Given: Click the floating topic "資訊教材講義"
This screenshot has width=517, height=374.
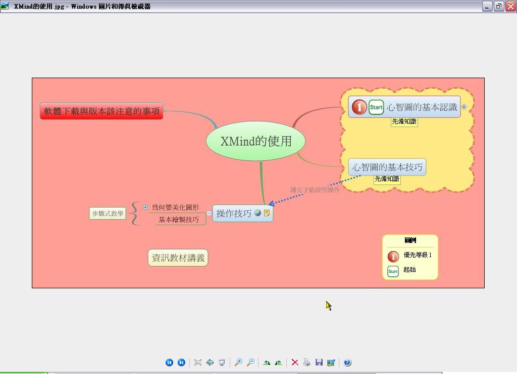Looking at the screenshot, I should pyautogui.click(x=178, y=258).
